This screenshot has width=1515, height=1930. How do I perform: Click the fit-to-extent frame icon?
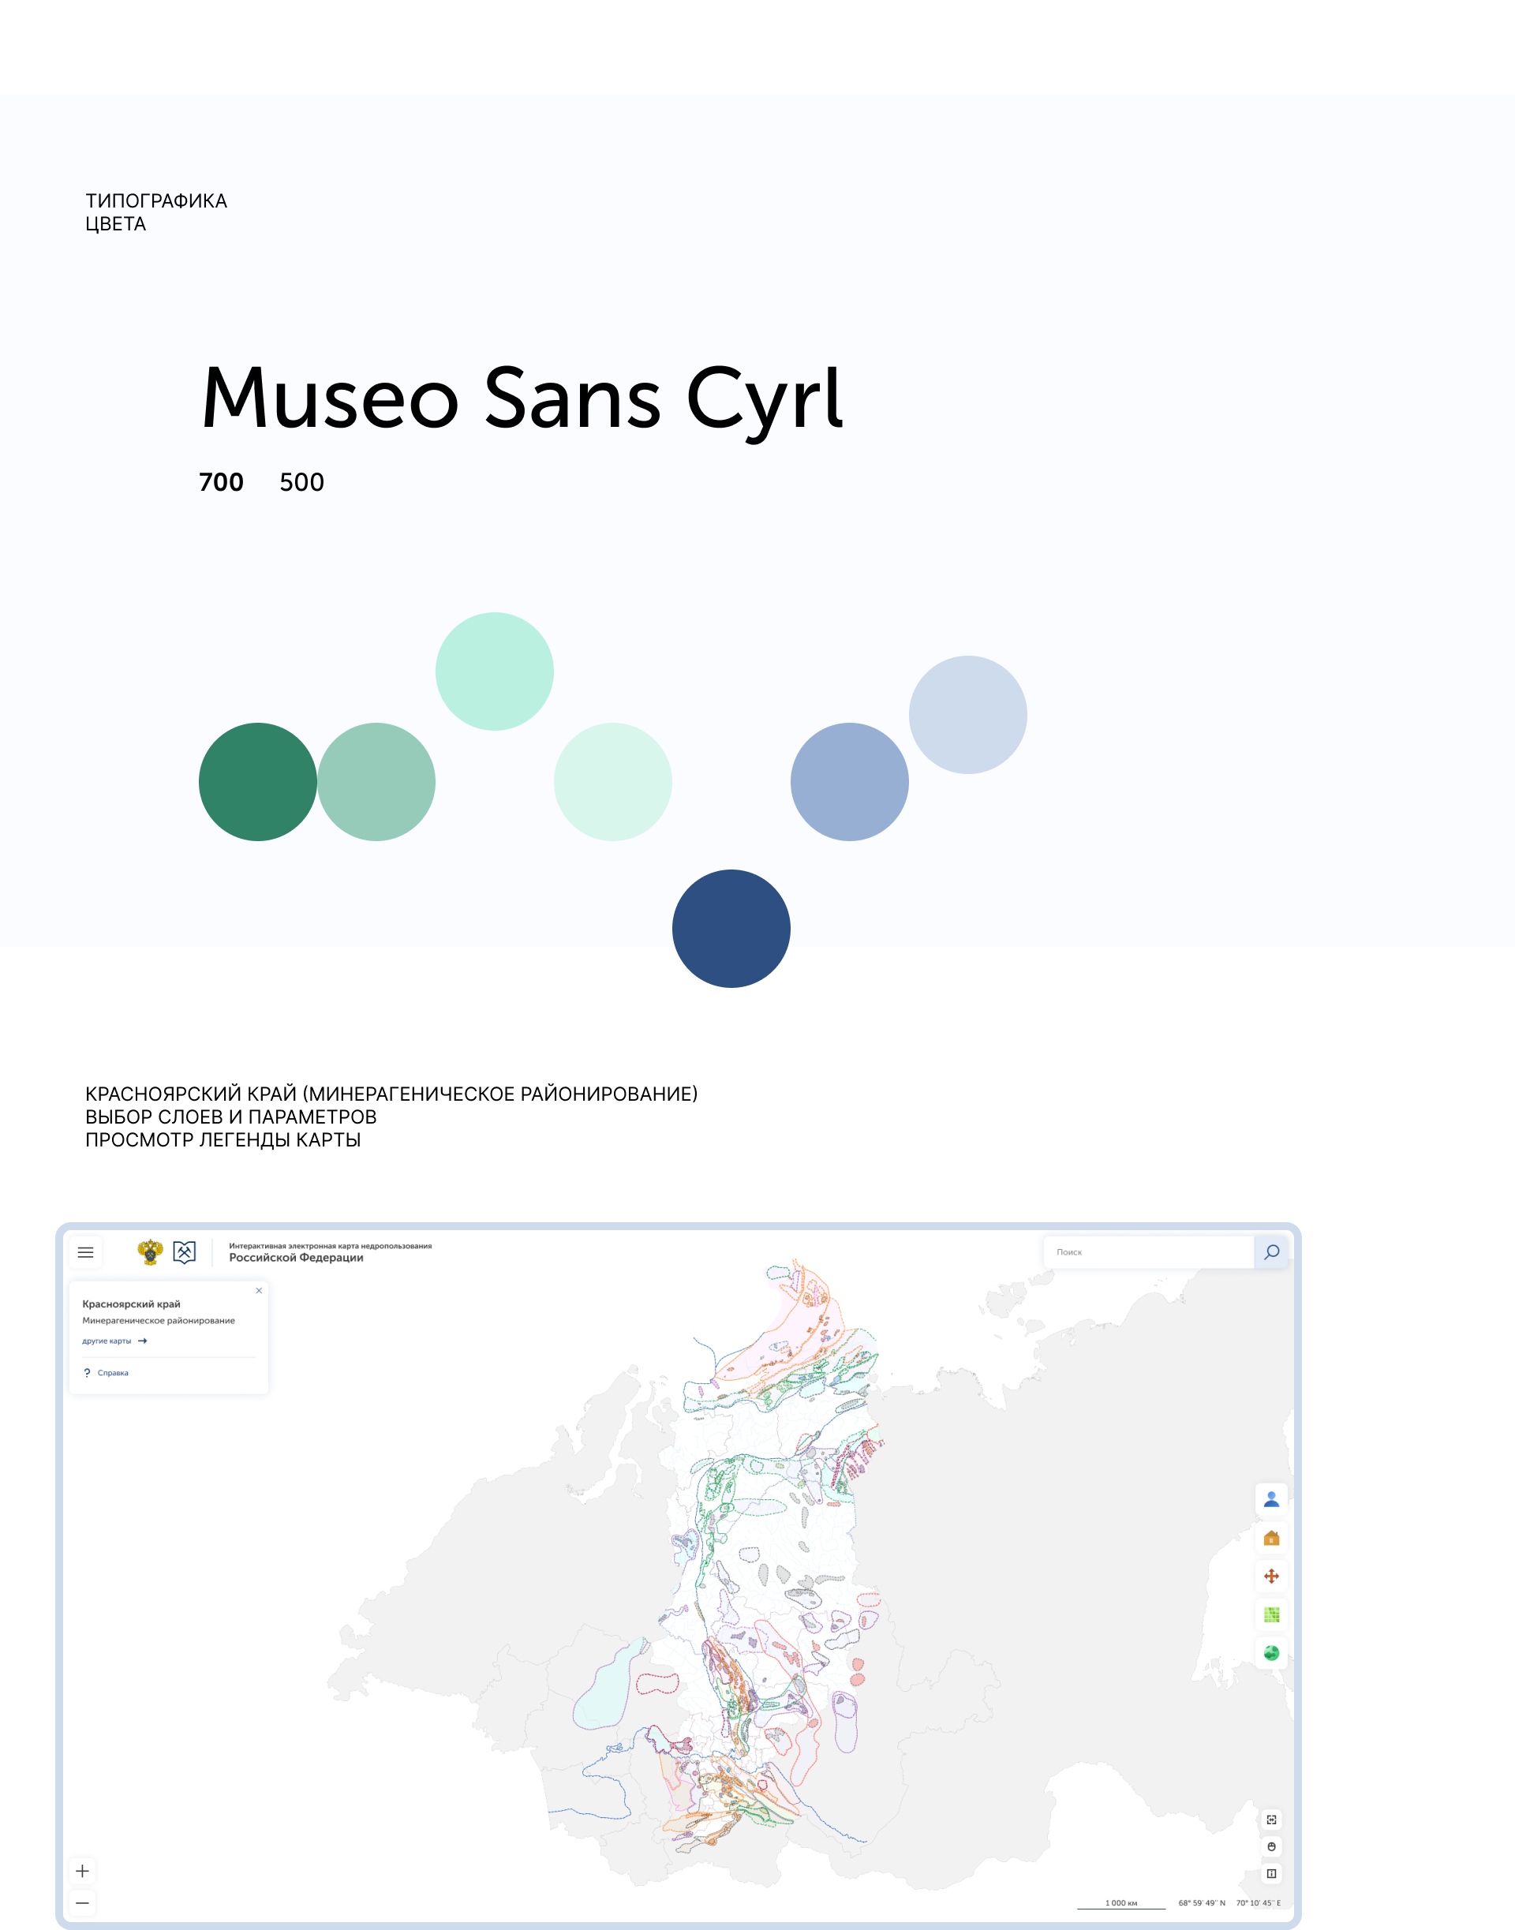tap(1271, 1820)
